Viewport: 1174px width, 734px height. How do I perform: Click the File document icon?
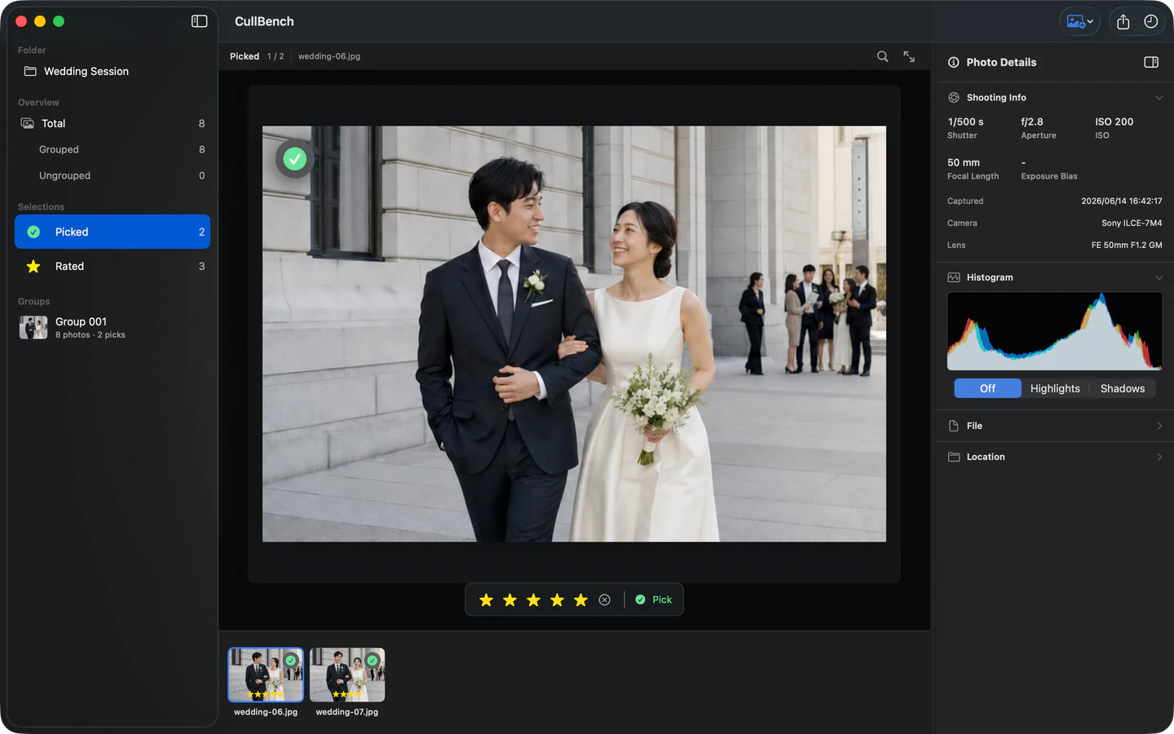[x=954, y=426]
